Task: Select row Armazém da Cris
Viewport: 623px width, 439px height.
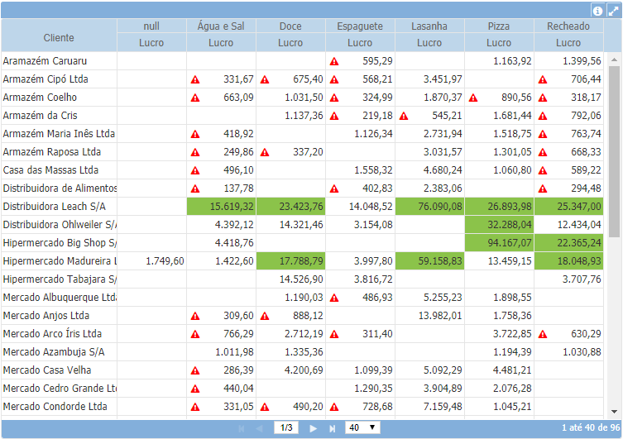Action: 302,116
